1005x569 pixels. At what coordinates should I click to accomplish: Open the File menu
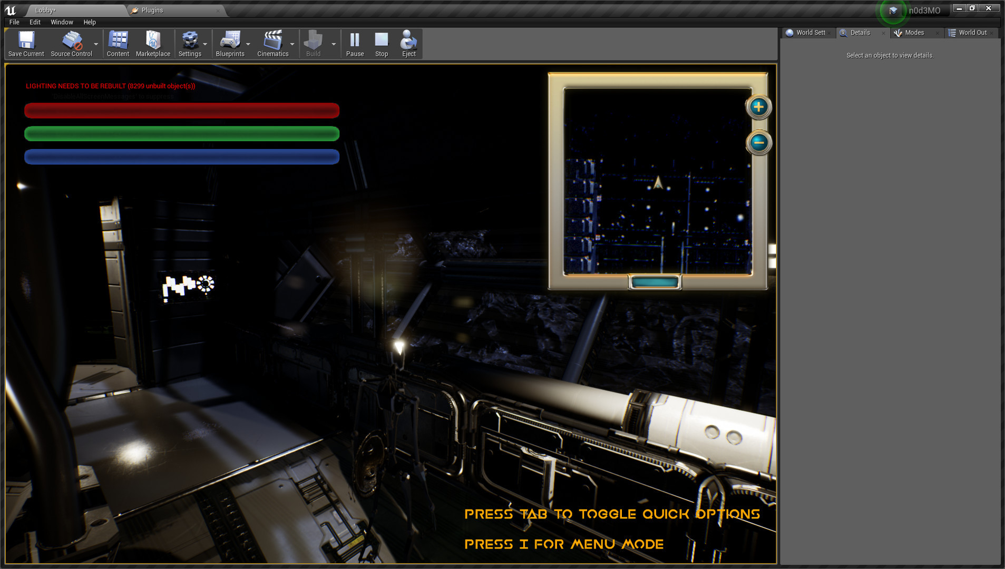(x=14, y=22)
